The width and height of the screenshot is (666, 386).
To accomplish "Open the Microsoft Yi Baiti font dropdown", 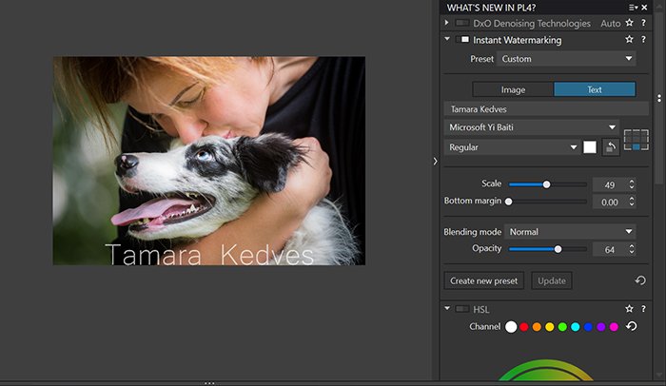I will tap(532, 127).
